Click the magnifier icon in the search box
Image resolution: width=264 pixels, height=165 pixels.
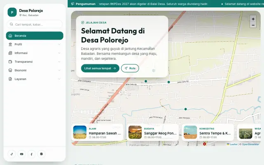11,24
